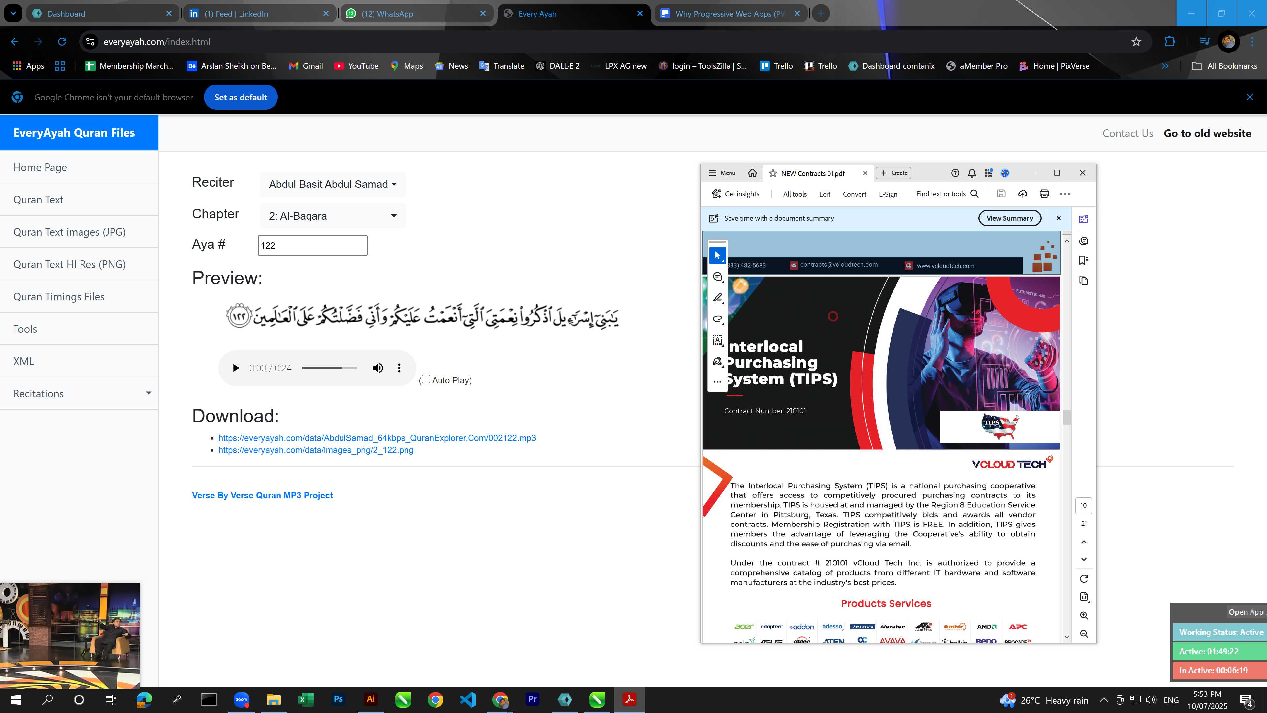The height and width of the screenshot is (713, 1267).
Task: Go to the previous PDF page
Action: click(x=1084, y=542)
